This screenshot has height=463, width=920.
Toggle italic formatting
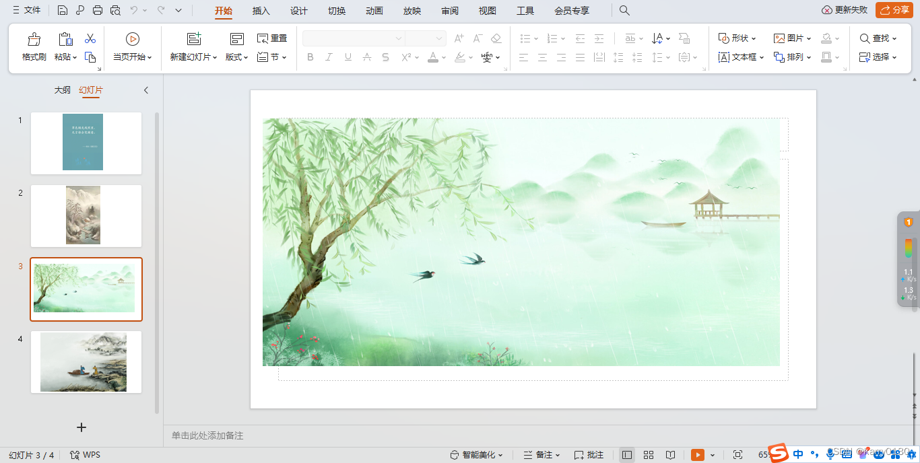[328, 57]
